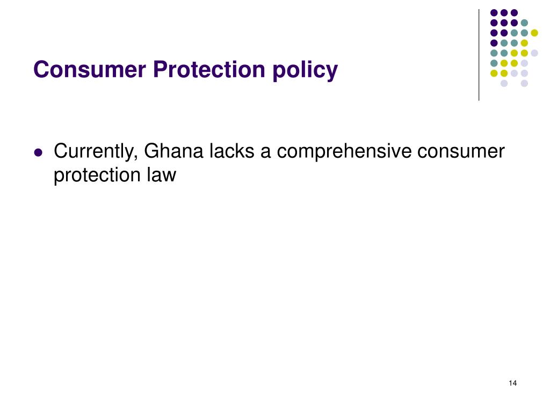
Task: Click the word "consumer" ending the first bullet line
Action: click(461, 152)
